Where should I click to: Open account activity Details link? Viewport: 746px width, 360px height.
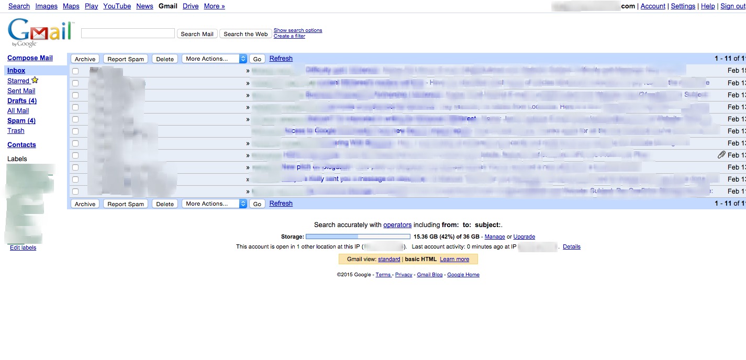pos(572,247)
